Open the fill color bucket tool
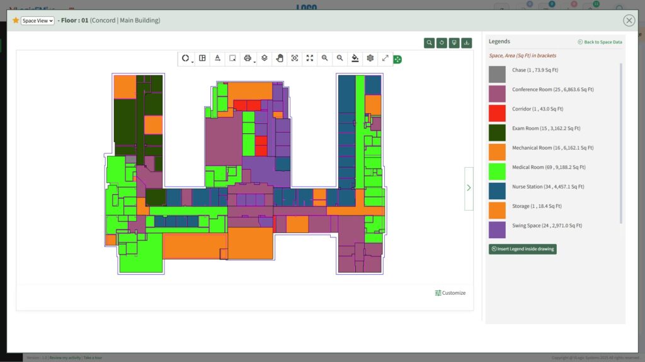 (355, 58)
